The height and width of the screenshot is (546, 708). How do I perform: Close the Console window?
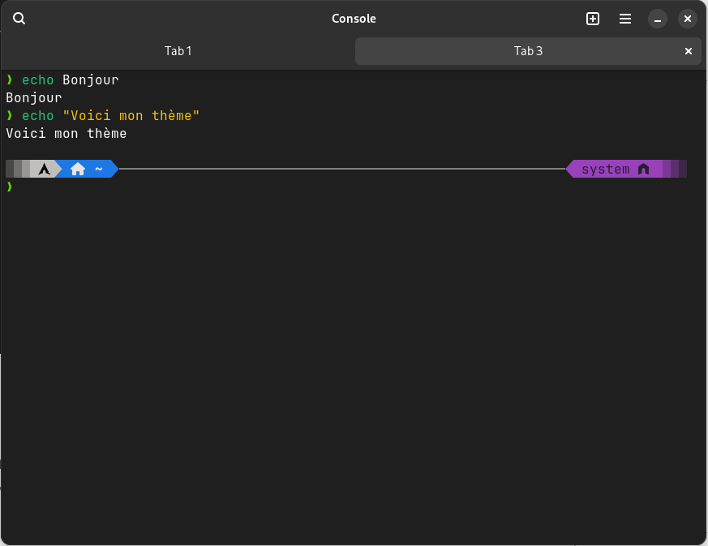(687, 19)
